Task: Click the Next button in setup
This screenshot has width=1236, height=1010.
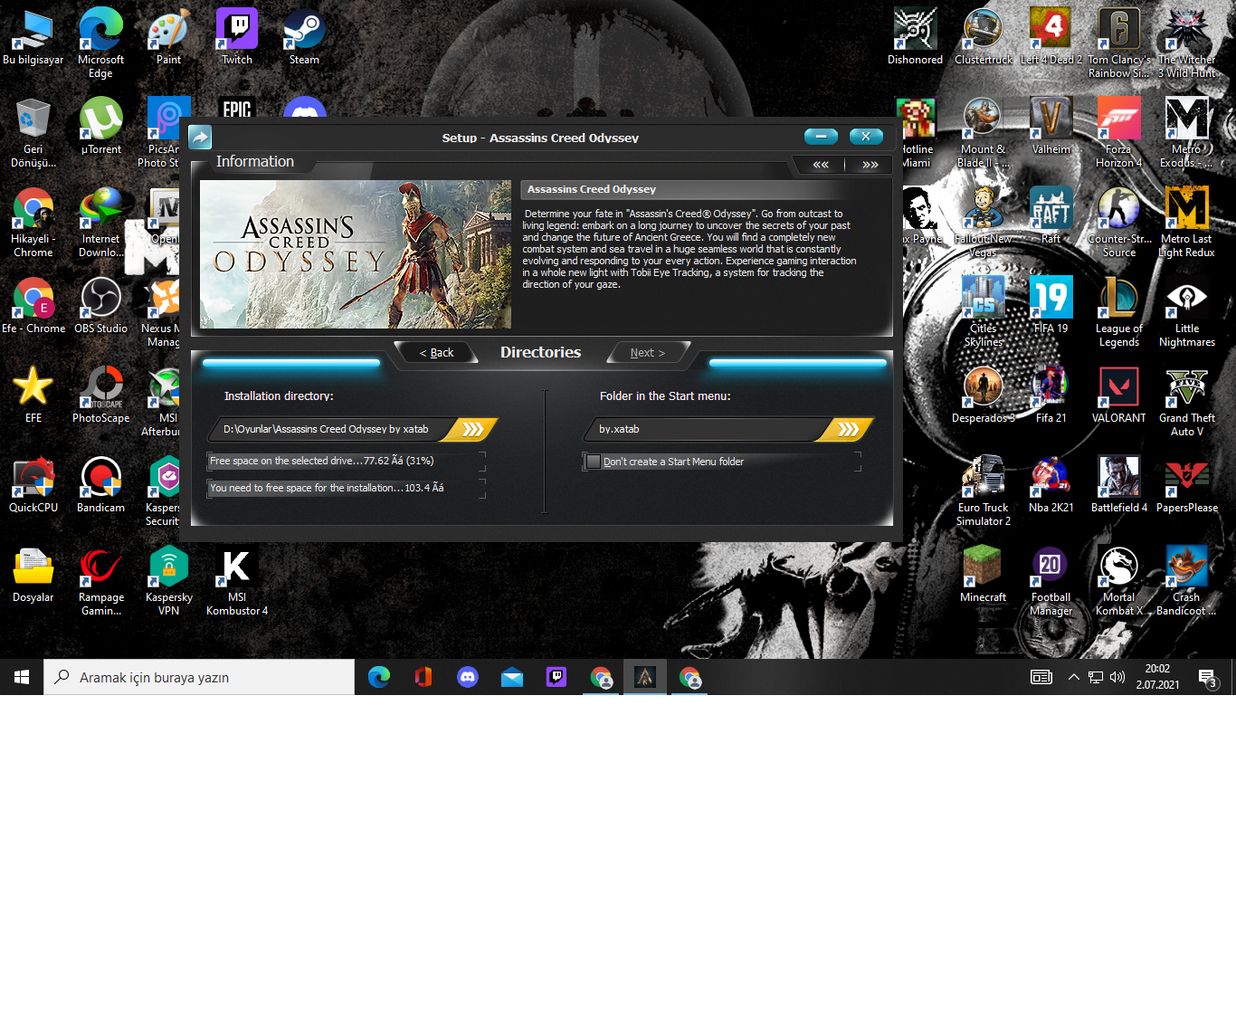Action: tap(648, 353)
